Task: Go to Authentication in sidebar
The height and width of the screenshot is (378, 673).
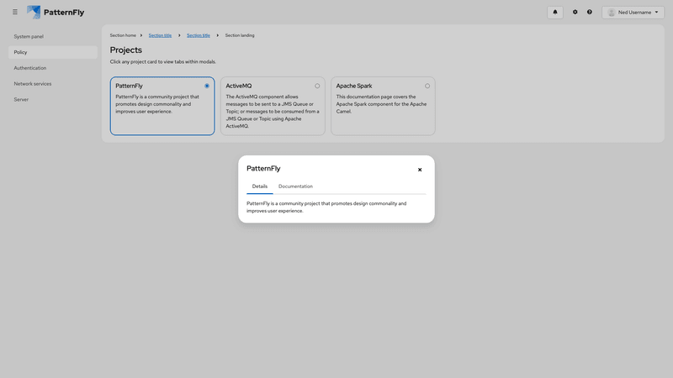Action: pos(30,68)
